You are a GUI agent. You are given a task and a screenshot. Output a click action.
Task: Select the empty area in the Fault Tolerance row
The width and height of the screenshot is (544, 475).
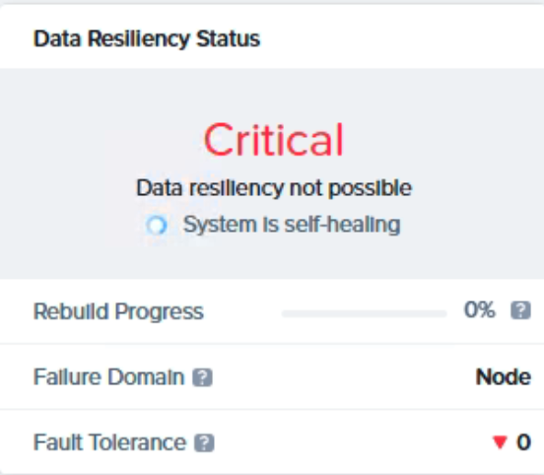coord(352,442)
